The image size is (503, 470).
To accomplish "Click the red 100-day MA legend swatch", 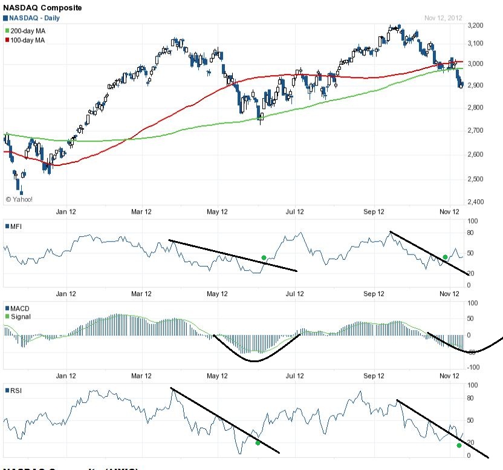I will click(7, 40).
